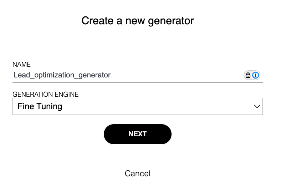Open the 1Password autofill icon
This screenshot has width=296, height=187.
(255, 75)
